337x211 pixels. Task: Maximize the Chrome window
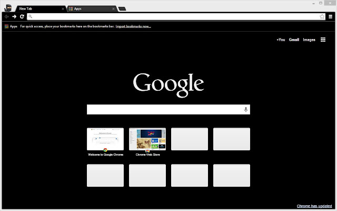tap(321, 3)
